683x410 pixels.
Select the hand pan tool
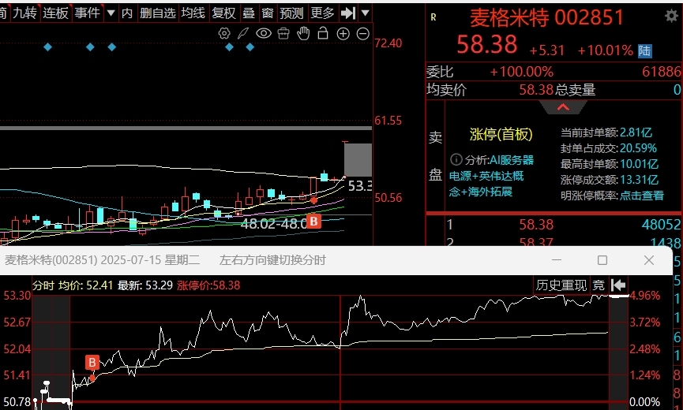(303, 33)
